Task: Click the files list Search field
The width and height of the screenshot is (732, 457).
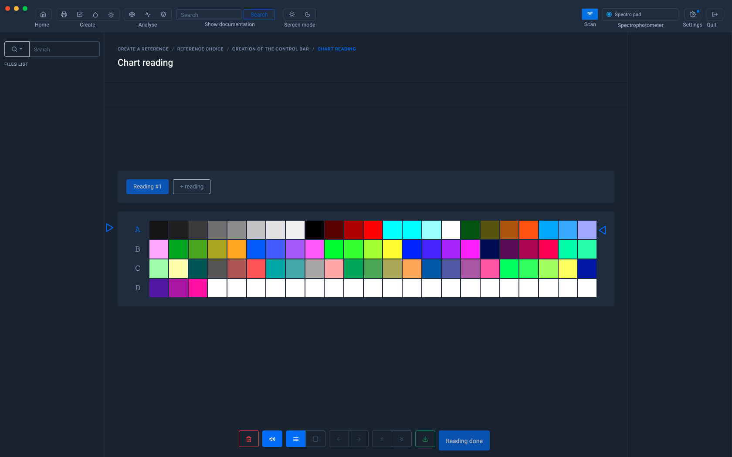Action: click(x=64, y=49)
